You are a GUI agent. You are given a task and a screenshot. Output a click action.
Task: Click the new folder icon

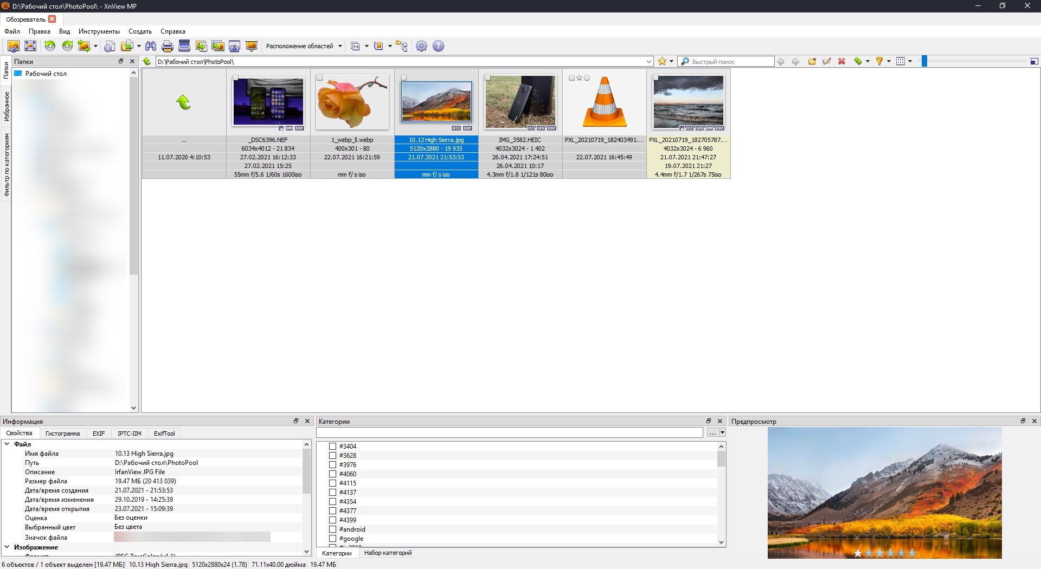coord(812,61)
